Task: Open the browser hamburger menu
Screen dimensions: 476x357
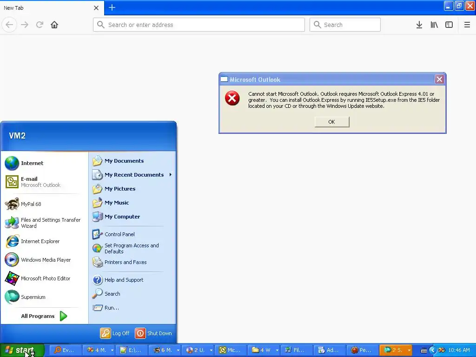Action: pyautogui.click(x=467, y=25)
